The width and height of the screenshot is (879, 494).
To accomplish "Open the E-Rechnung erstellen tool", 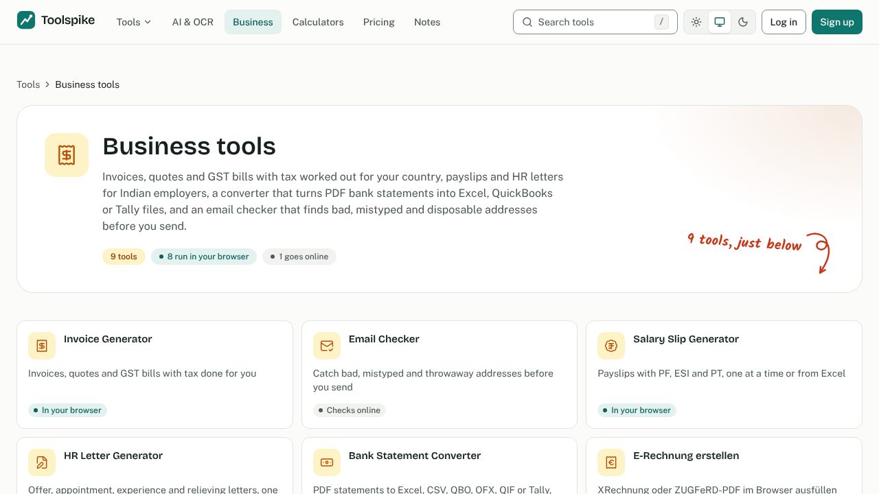I will click(x=724, y=466).
